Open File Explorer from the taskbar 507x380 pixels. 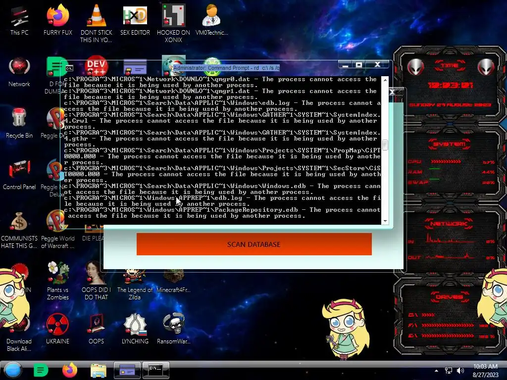(x=99, y=370)
